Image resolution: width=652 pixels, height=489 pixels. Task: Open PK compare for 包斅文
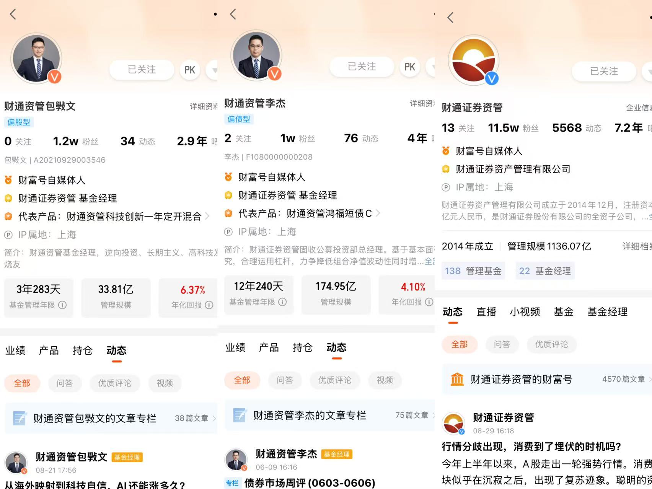190,70
